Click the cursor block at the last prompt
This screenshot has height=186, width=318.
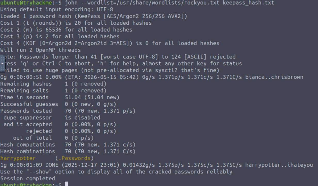coord(67,184)
